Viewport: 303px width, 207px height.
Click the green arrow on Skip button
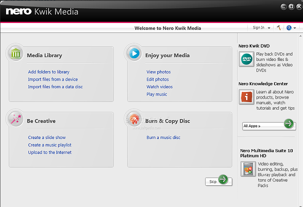[223, 179]
